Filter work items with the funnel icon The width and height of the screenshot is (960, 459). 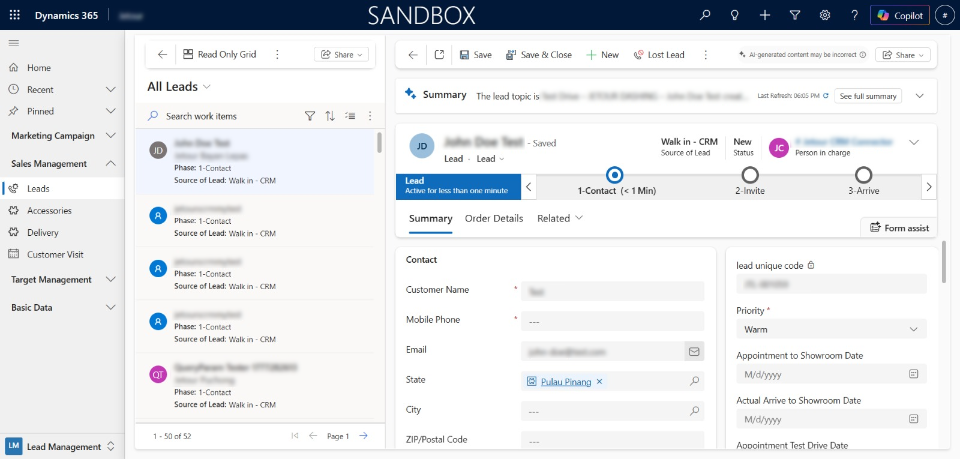click(310, 116)
